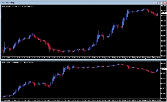The image size is (167, 102).
Task: Click the 22 Apr 2010 time axis label
Action: [x=6, y=58]
